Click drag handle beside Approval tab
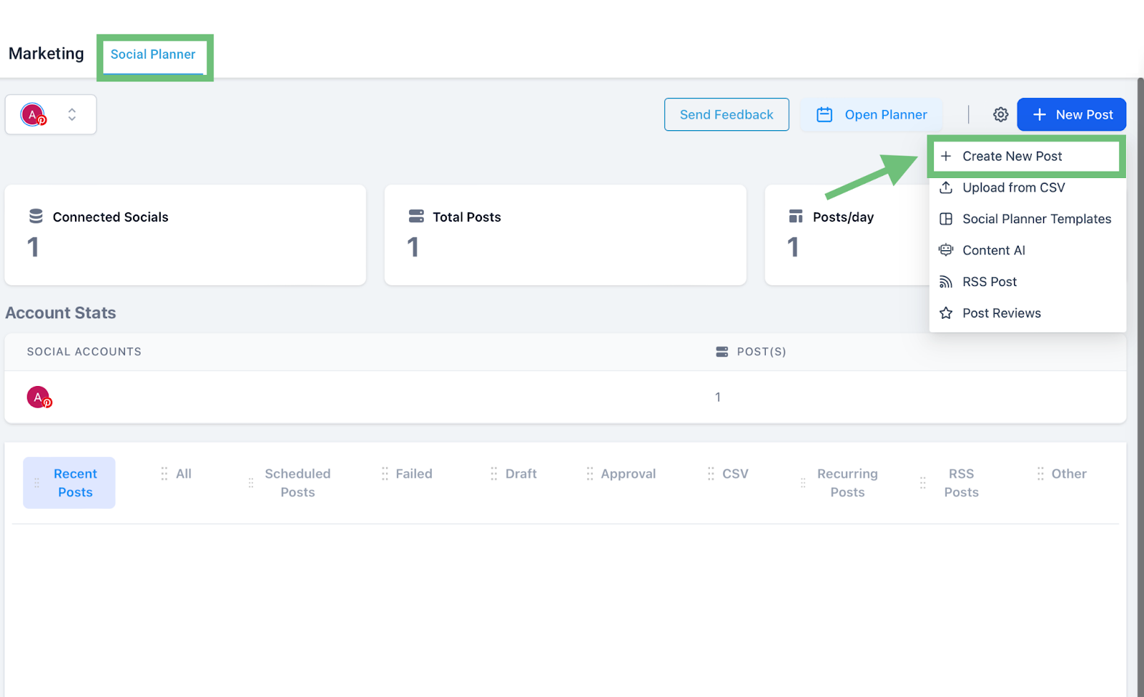Image resolution: width=1144 pixels, height=697 pixels. click(x=590, y=473)
